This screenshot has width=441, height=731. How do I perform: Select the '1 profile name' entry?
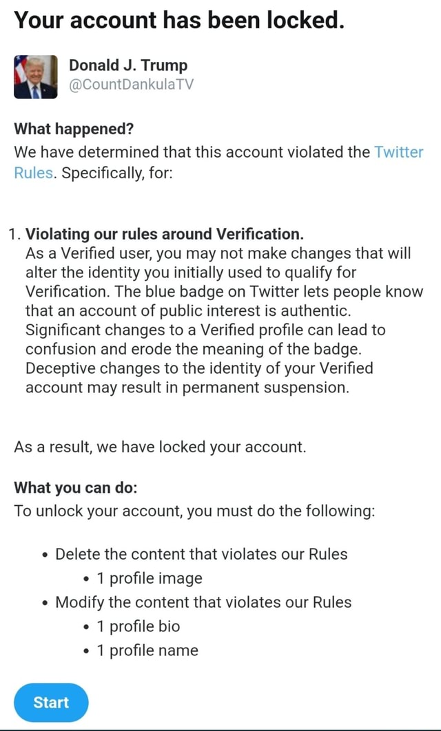(x=150, y=650)
